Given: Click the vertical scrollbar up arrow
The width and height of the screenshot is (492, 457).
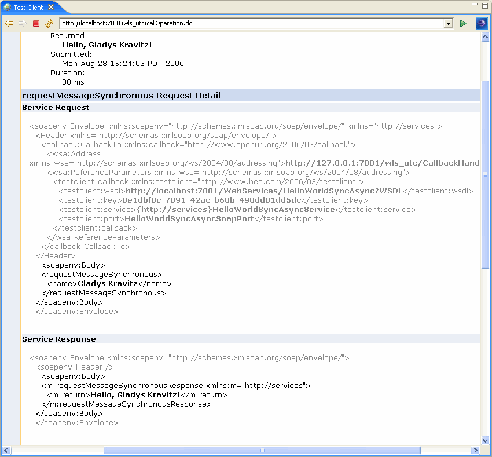Looking at the screenshot, I should pyautogui.click(x=485, y=37).
